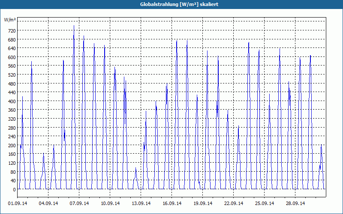Click the 16.09.14 date label
Screen dimensions: 343x214
tap(172, 203)
